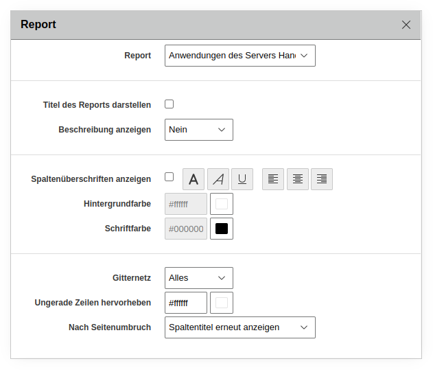Click the 'Ungerade Zeilen hervorheben' hex input
433x370 pixels.
pyautogui.click(x=186, y=303)
